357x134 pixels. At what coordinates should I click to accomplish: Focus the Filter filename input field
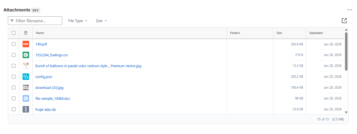click(35, 21)
